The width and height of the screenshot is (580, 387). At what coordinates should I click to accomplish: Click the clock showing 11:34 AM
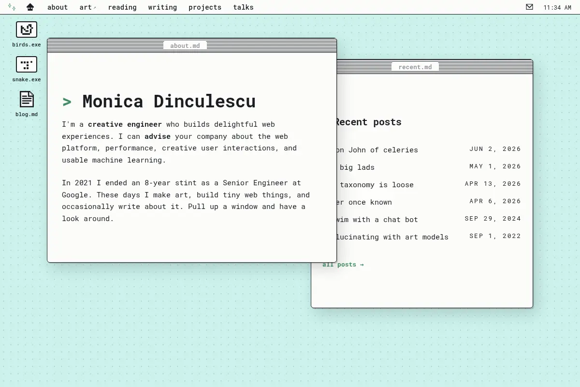click(558, 7)
